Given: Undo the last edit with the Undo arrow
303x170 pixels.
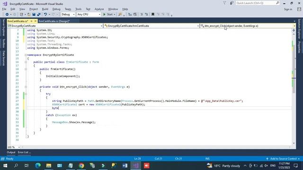Looking at the screenshot, I should coord(45,15).
